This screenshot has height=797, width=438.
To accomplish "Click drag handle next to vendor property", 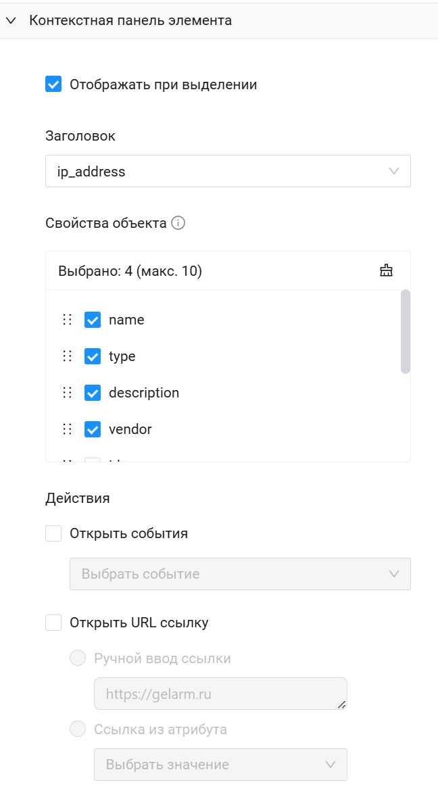I will click(67, 429).
